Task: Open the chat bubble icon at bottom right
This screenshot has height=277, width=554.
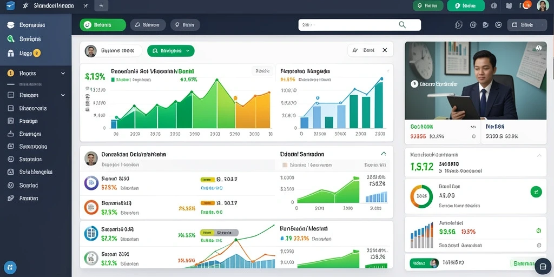Action: pos(543,266)
